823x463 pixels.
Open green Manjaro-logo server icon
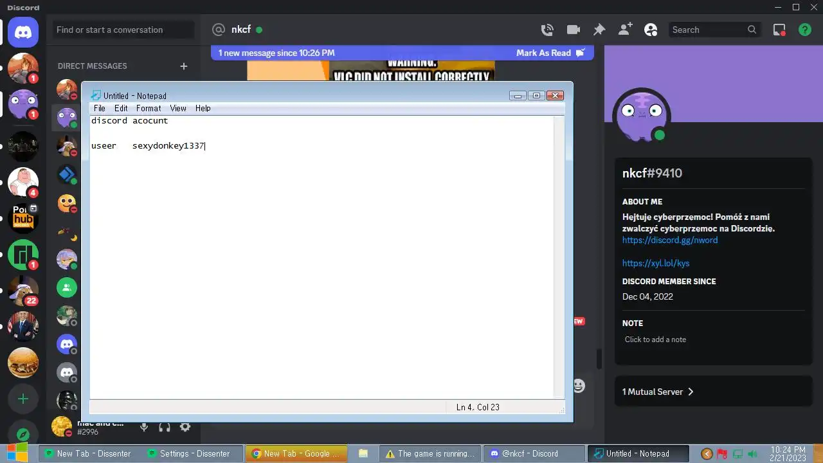click(23, 255)
